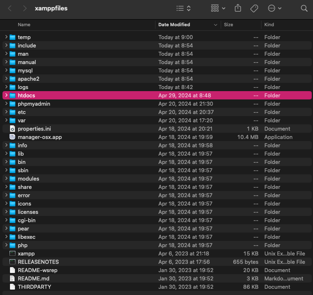Sort by Size column header
Viewport: 313px width, 295px height.
(228, 25)
